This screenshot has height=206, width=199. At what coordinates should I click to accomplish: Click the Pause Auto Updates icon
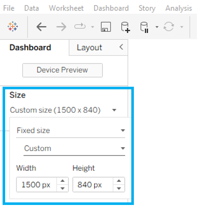tap(144, 27)
